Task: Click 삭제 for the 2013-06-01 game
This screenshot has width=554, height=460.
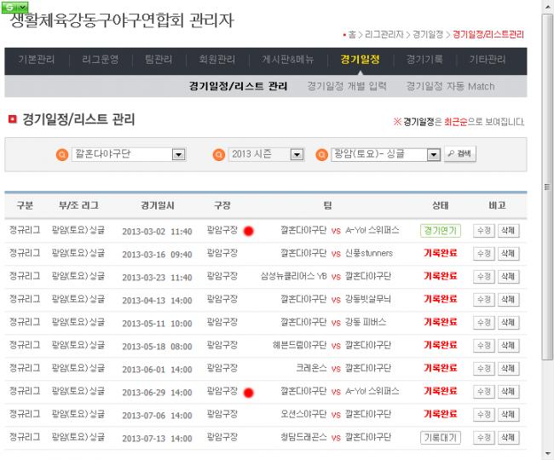Action: point(508,369)
